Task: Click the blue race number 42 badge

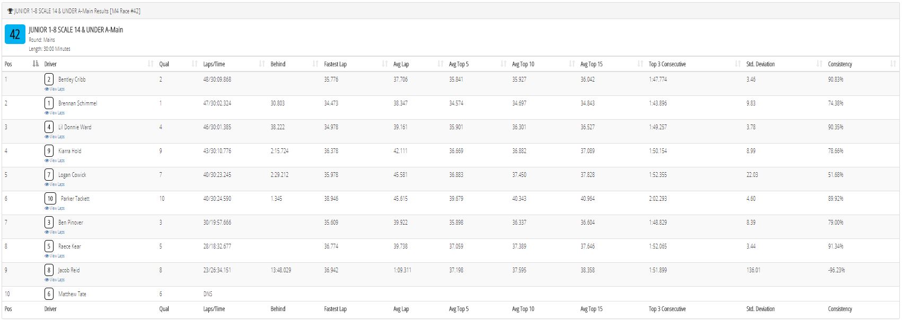Action: [x=15, y=34]
